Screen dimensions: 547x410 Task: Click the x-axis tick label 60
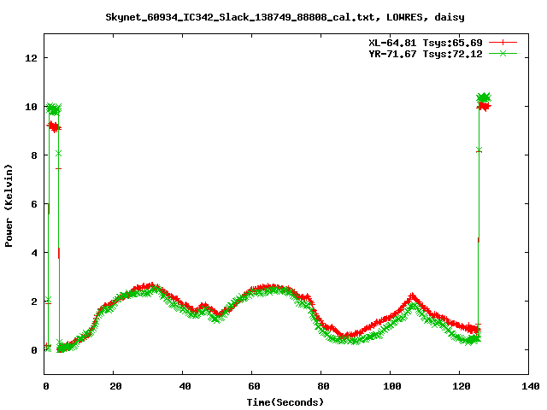[x=254, y=386]
